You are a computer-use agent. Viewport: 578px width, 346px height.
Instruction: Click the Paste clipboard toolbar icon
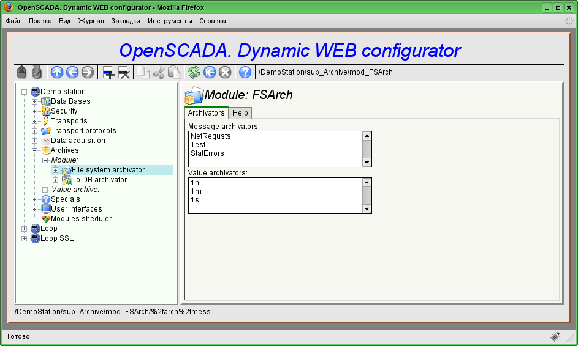(x=174, y=72)
